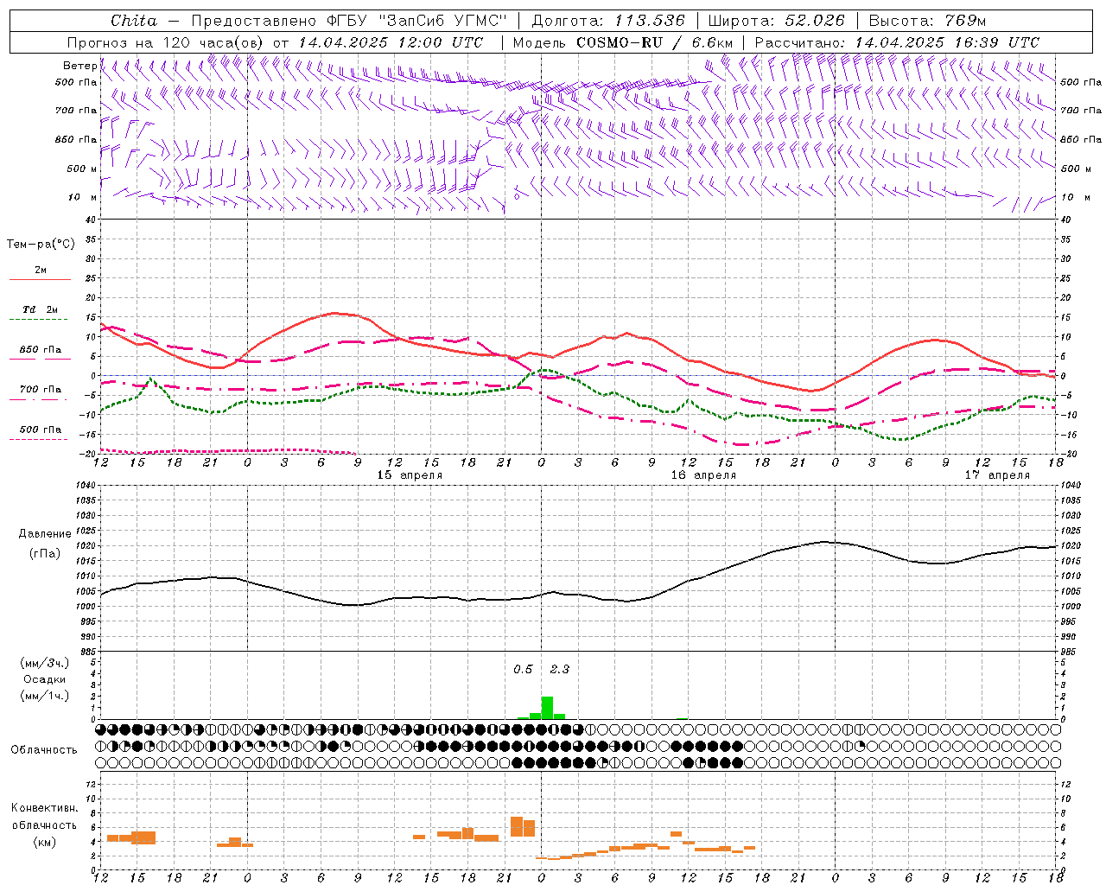Click the "2м" temperature legend entry above Td
The height and width of the screenshot is (885, 1106).
41,270
